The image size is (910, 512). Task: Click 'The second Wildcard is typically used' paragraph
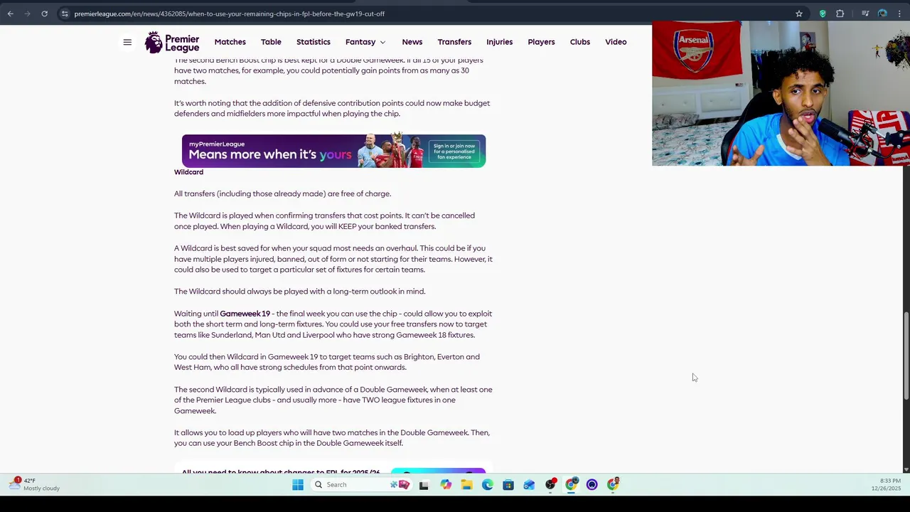pyautogui.click(x=333, y=400)
